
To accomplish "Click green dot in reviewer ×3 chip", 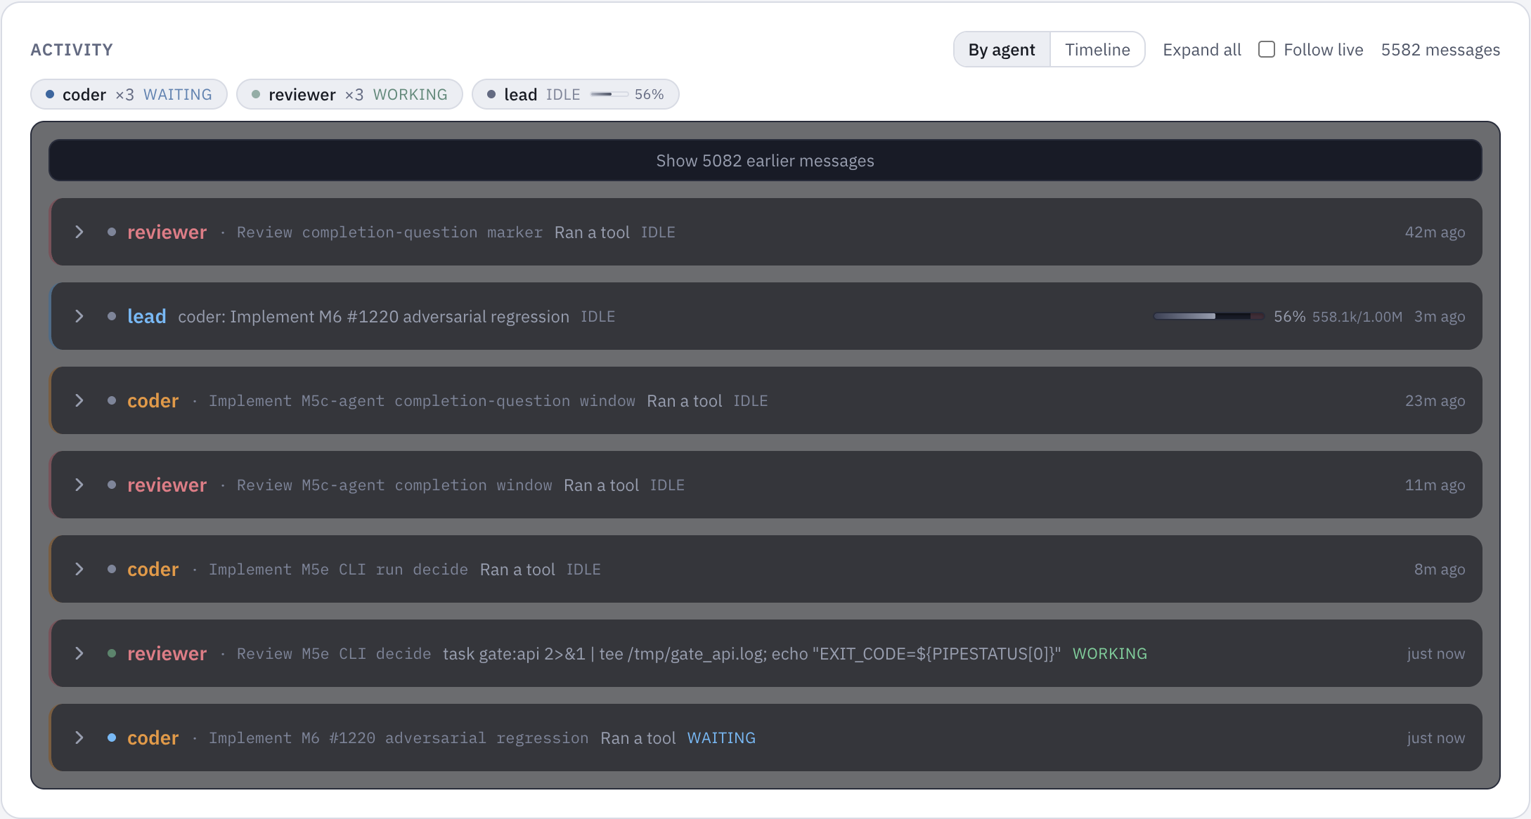I will coord(256,94).
